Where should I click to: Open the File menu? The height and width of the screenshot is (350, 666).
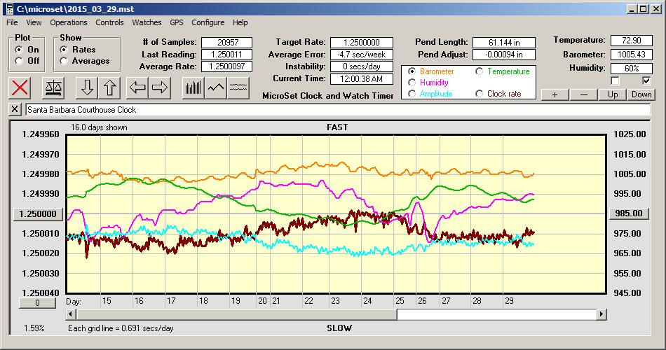(12, 22)
